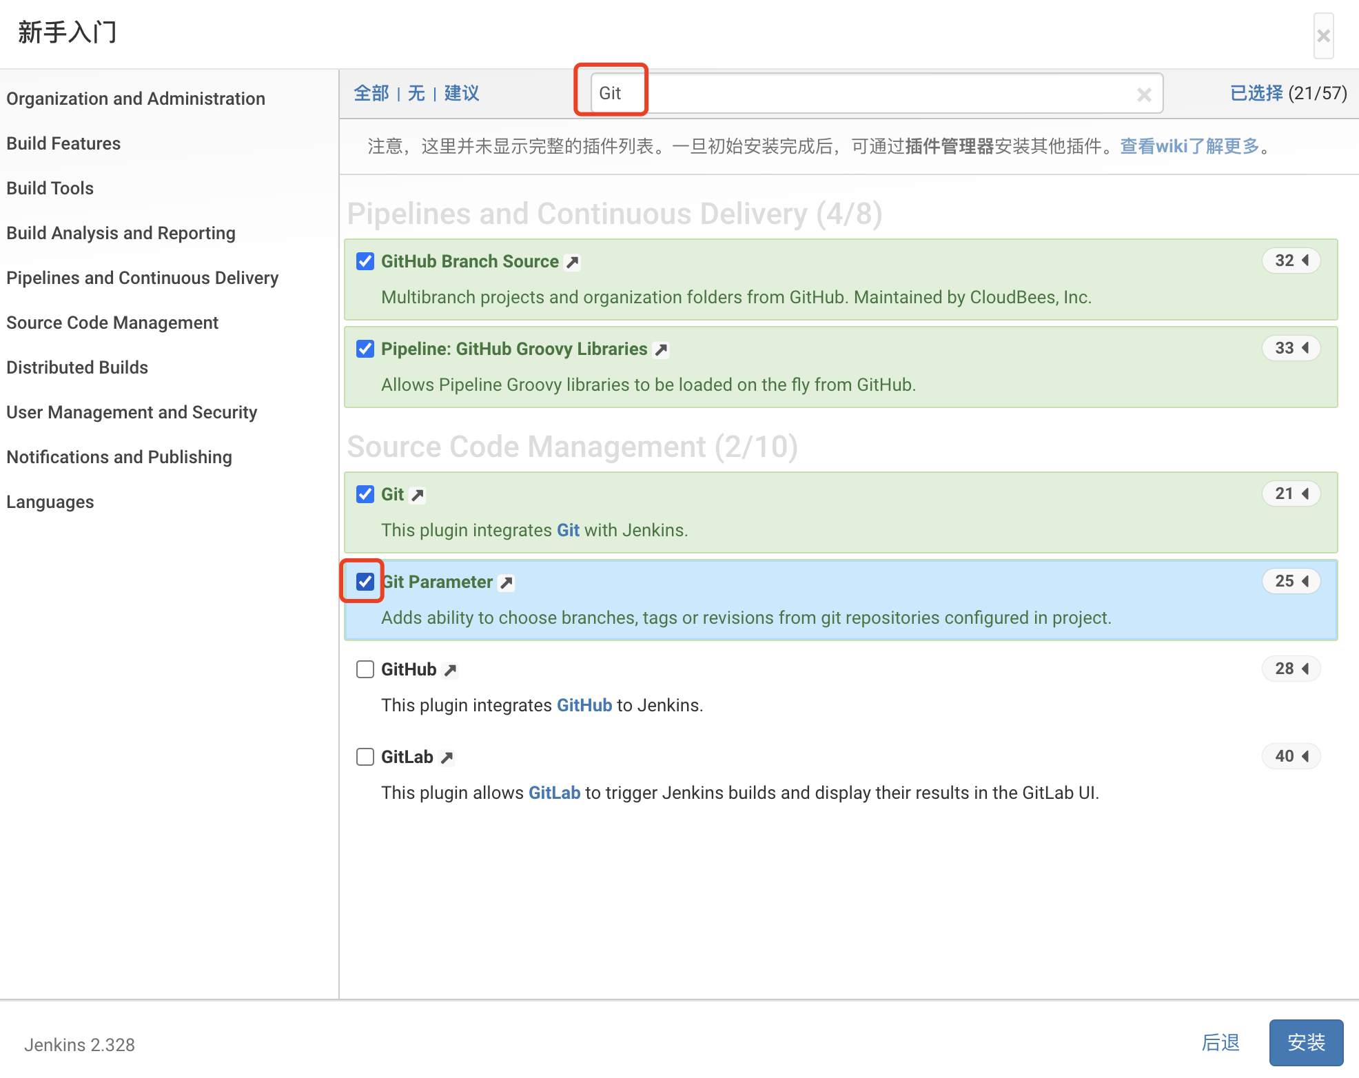Image resolution: width=1359 pixels, height=1078 pixels.
Task: Close the getting started dialog
Action: click(x=1323, y=36)
